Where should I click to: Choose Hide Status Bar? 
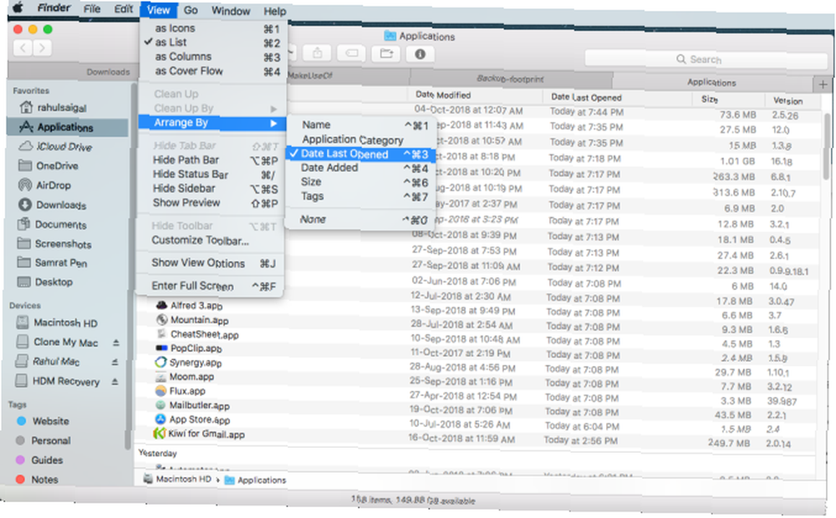pos(212,175)
